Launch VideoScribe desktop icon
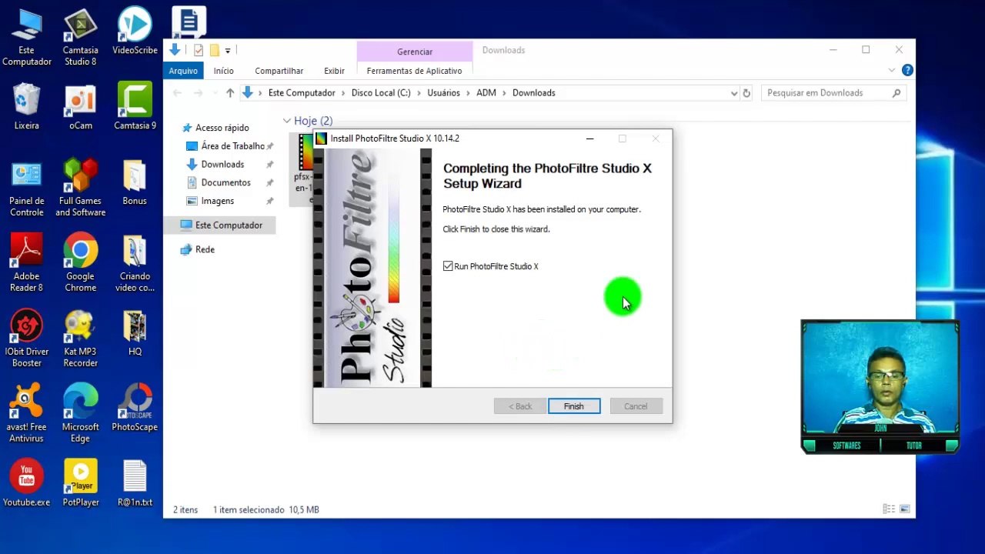Image resolution: width=985 pixels, height=554 pixels. (x=135, y=32)
